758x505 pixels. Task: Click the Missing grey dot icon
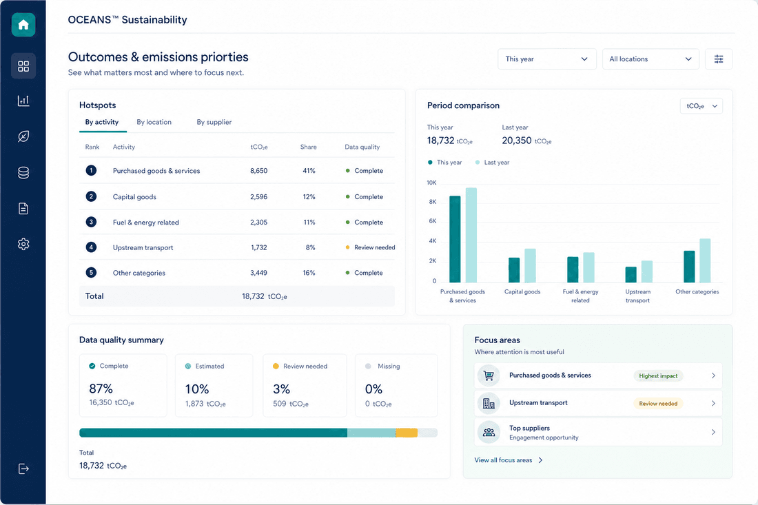coord(368,367)
